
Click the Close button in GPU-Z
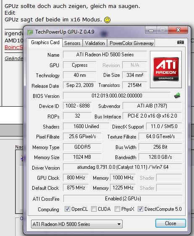[x=170, y=223]
